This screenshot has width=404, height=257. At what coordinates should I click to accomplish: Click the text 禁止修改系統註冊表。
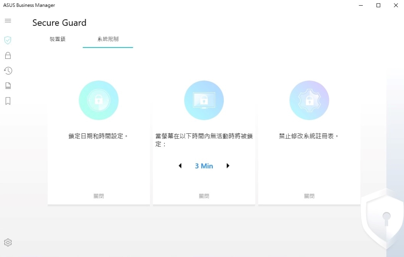point(309,136)
